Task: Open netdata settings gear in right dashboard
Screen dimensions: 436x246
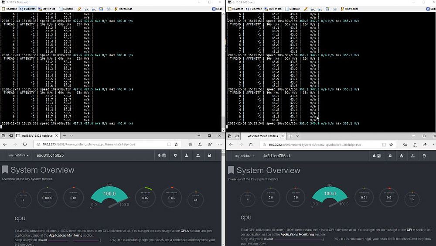Action: click(x=390, y=155)
